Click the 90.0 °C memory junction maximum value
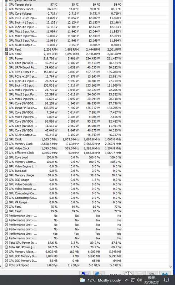This screenshot has width=175, height=285. coord(95,9)
